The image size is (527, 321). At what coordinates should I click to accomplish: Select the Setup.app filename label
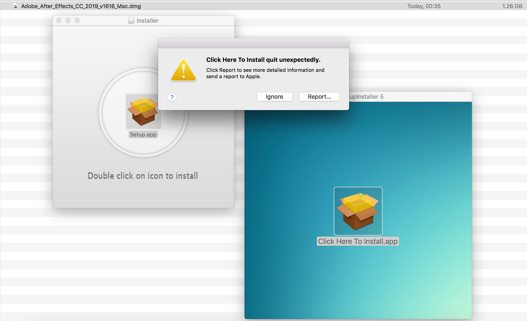tap(143, 134)
